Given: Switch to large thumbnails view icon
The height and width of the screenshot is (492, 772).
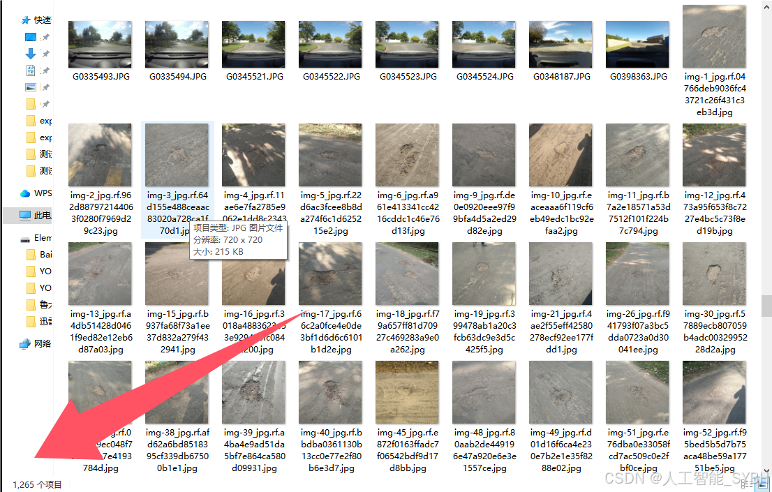Looking at the screenshot, I should point(762,485).
